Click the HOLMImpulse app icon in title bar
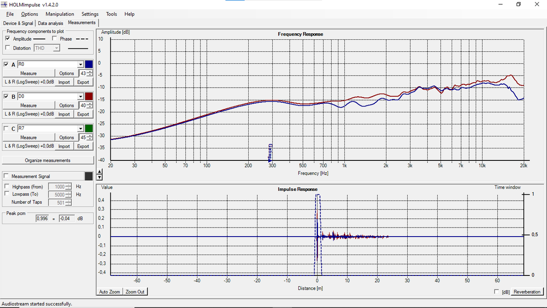The image size is (547, 308). (5, 4)
